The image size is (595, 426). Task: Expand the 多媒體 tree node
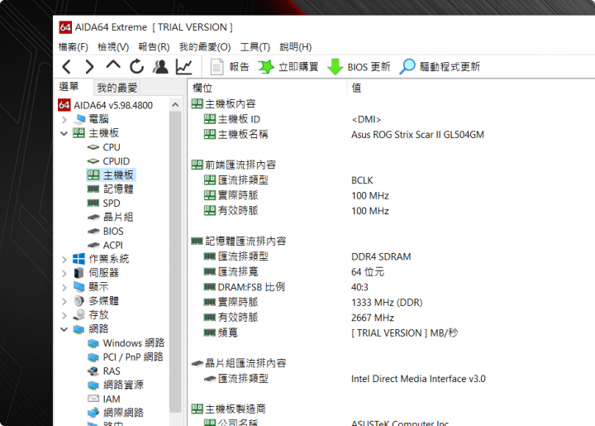[x=64, y=301]
